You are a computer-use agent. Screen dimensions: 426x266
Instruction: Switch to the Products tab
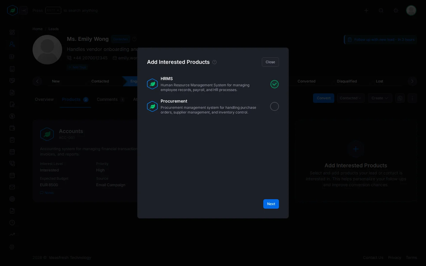coord(75,99)
